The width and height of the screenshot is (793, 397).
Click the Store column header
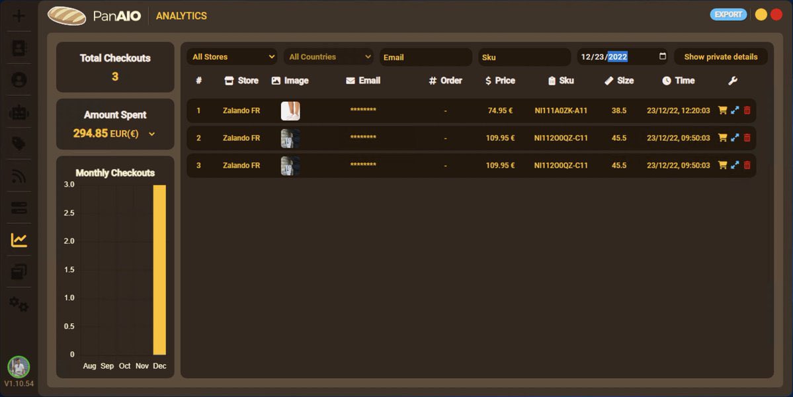(241, 81)
